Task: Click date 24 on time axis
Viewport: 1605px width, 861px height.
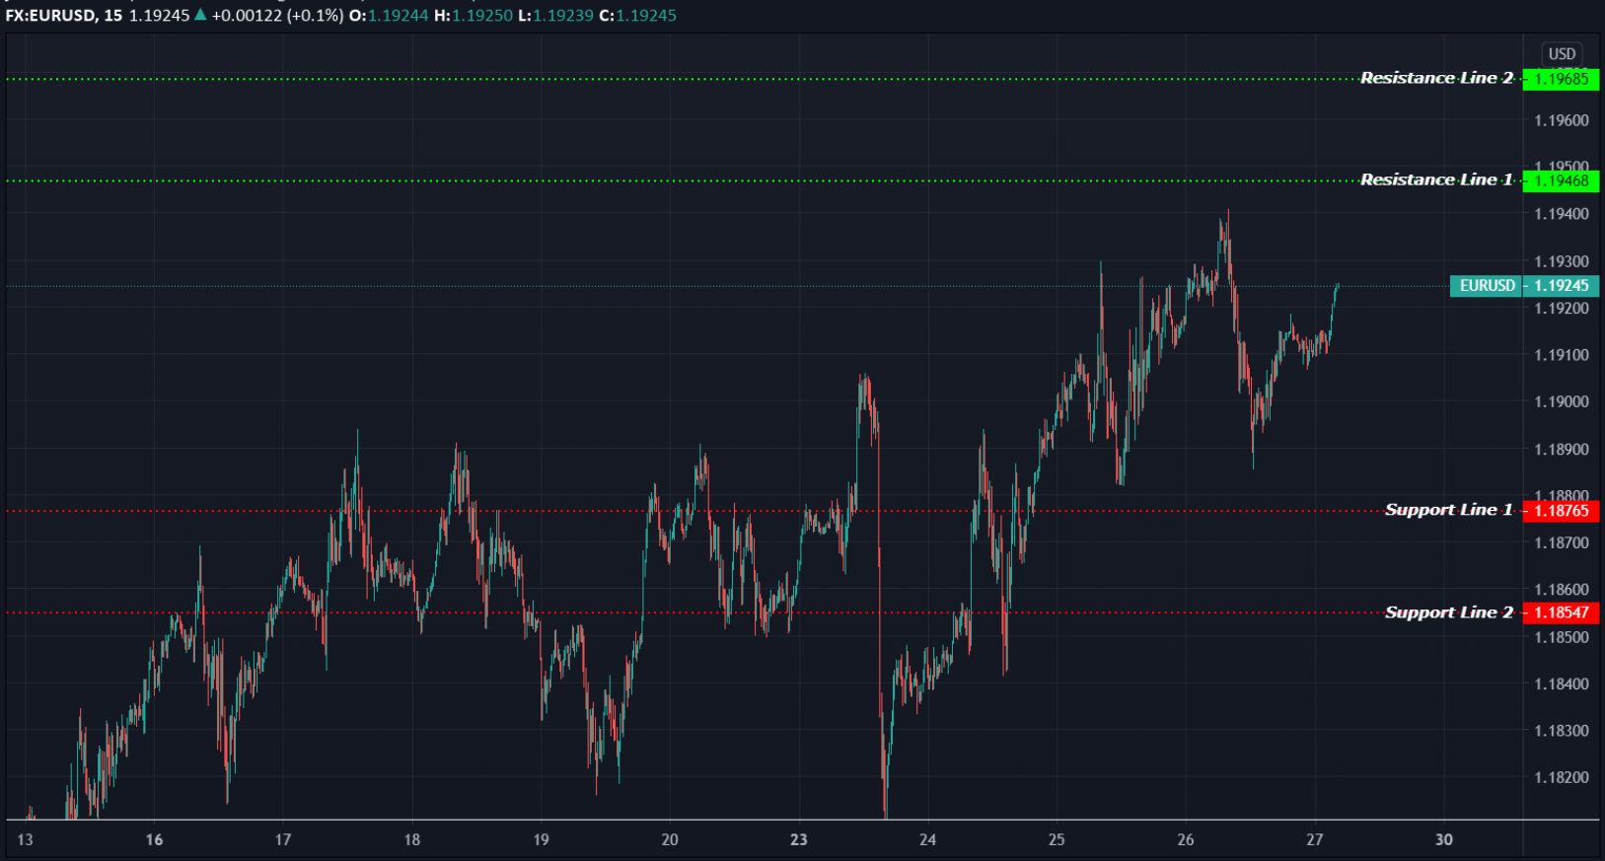Action: (x=927, y=840)
